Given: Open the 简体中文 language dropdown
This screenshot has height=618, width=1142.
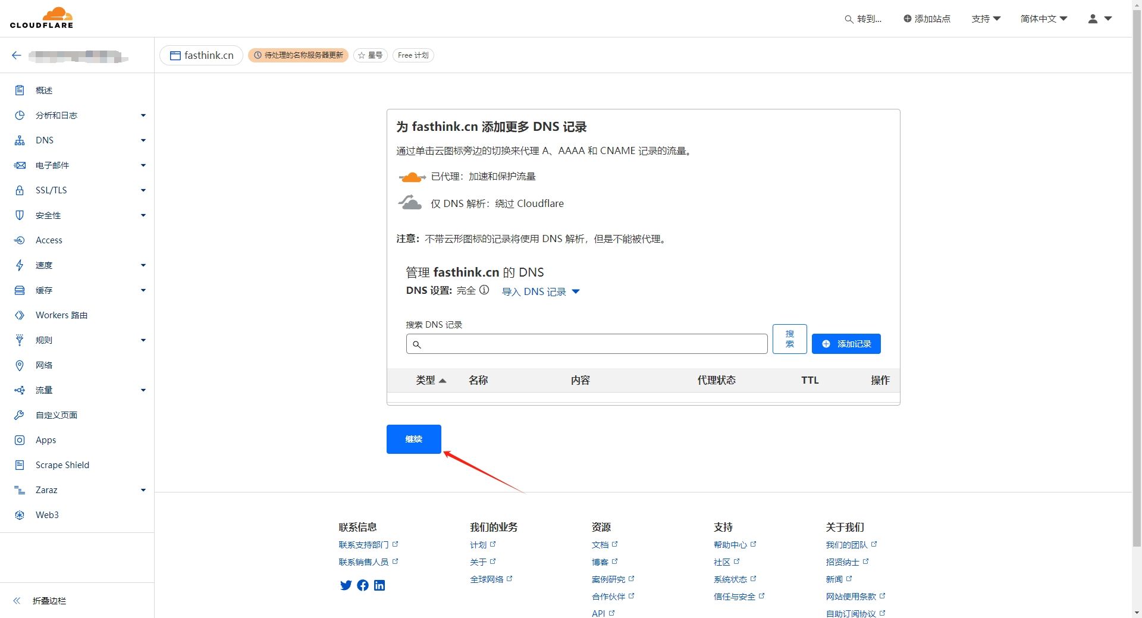Looking at the screenshot, I should pyautogui.click(x=1044, y=19).
